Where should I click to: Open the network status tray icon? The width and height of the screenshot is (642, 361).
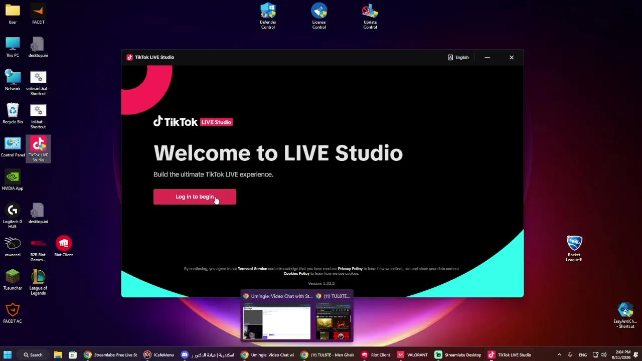[596, 355]
